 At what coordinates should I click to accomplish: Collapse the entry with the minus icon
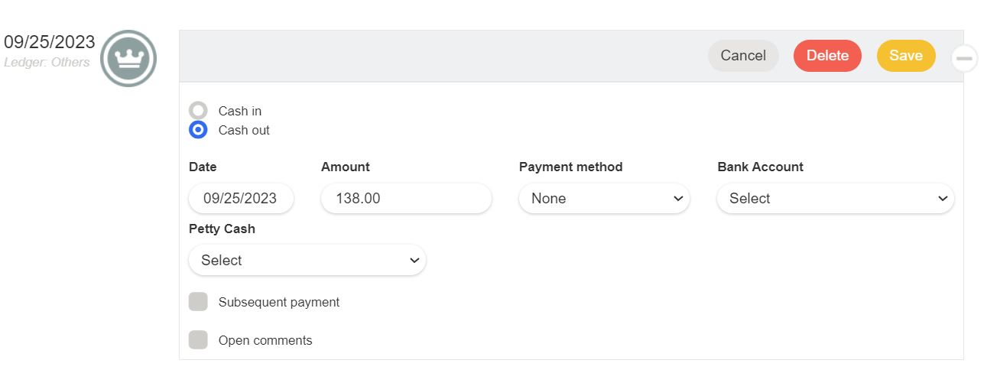point(964,58)
